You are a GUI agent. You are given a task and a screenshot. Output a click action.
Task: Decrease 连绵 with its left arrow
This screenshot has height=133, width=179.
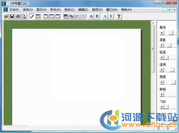[x=162, y=70]
